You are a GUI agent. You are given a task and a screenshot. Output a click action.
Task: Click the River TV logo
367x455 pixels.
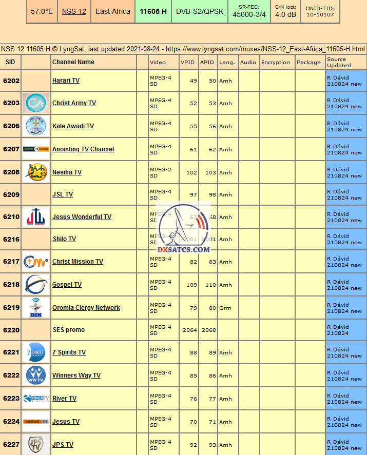pyautogui.click(x=36, y=399)
